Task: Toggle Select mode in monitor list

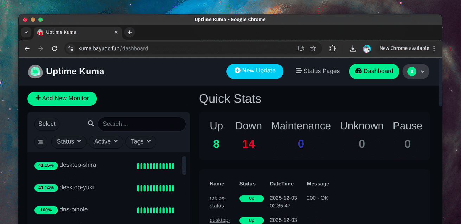Action: tap(47, 124)
